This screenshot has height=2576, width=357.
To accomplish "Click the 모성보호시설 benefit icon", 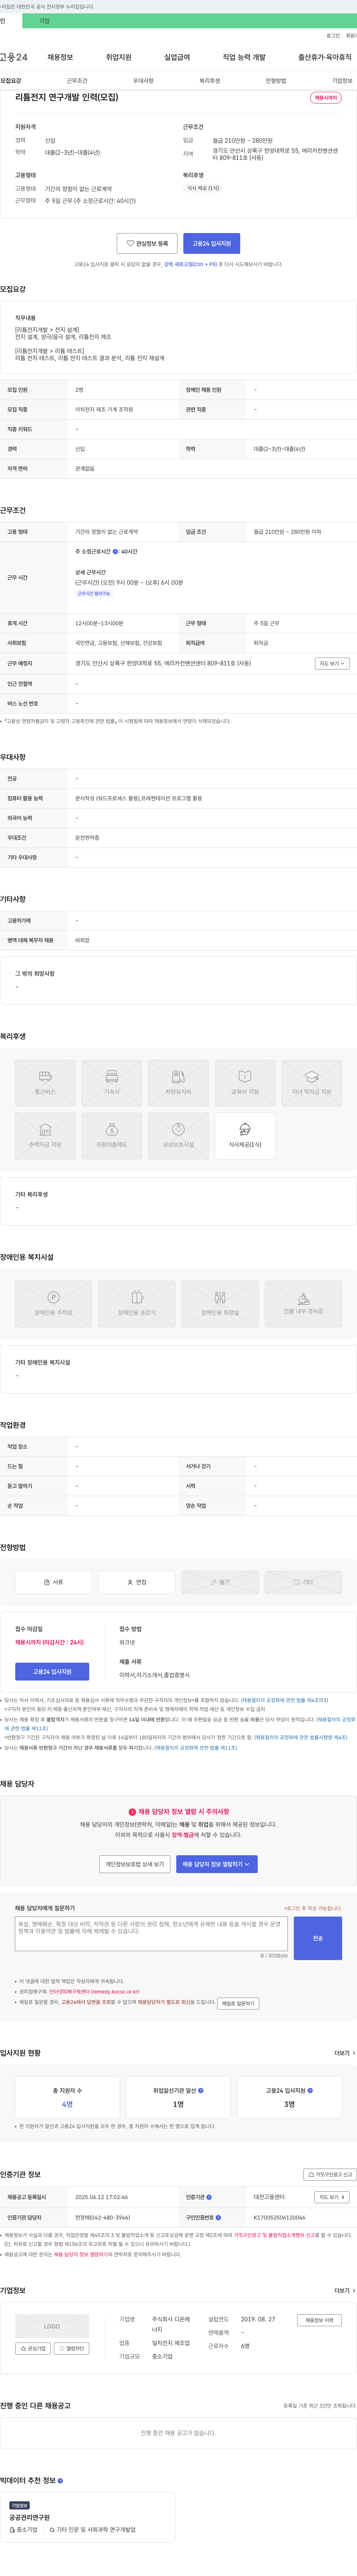I will [178, 1136].
